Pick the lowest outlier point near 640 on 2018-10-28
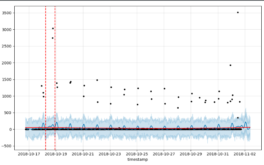 (x=178, y=108)
